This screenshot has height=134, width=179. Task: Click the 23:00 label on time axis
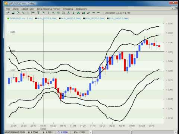(x=14, y=126)
